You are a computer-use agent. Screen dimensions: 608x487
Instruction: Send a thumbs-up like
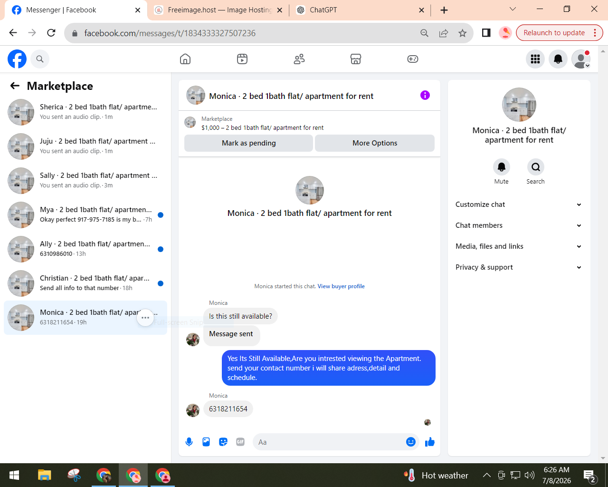430,442
